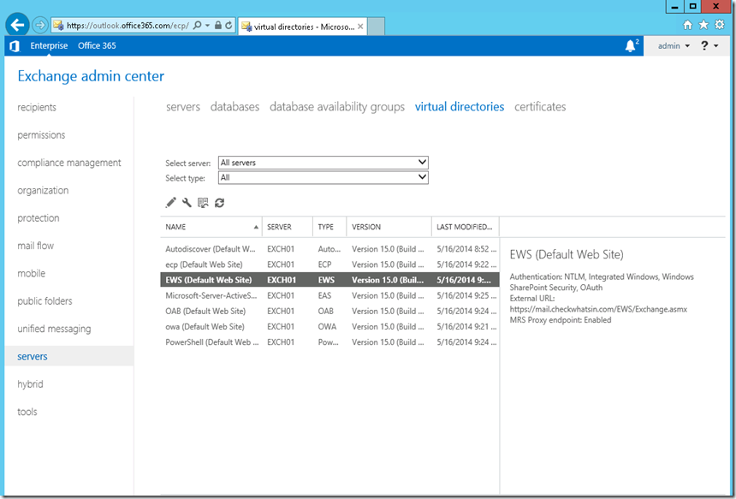Screen dimensions: 736x499
Task: Go to protection section
Action: (39, 218)
